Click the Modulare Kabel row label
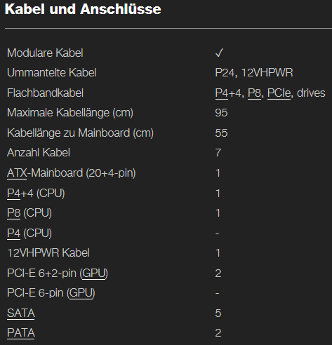 [45, 53]
